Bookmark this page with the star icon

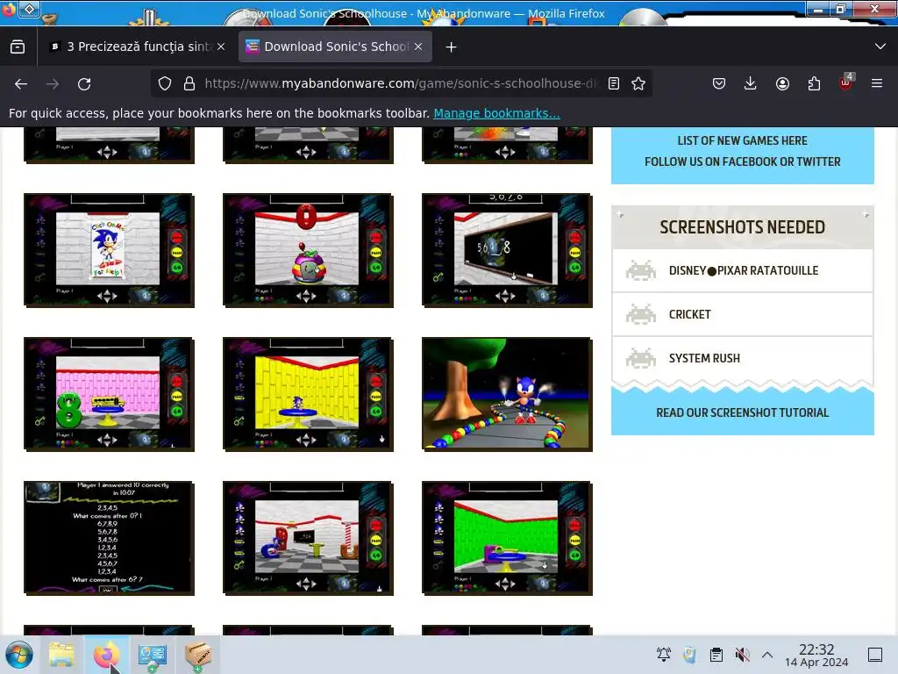click(638, 83)
